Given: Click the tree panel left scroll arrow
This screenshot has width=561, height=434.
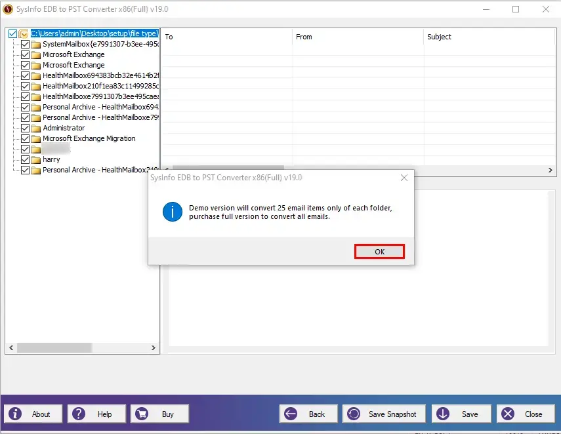Looking at the screenshot, I should [11, 348].
